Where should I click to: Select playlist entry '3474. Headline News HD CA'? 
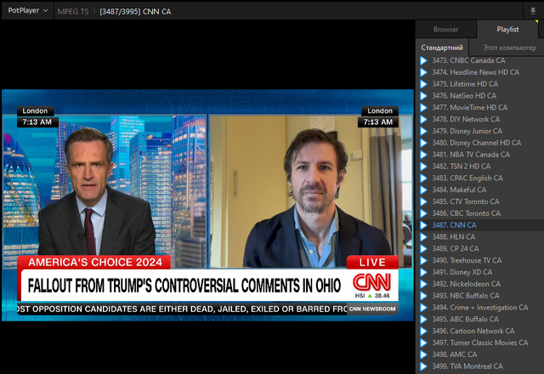tap(480, 72)
